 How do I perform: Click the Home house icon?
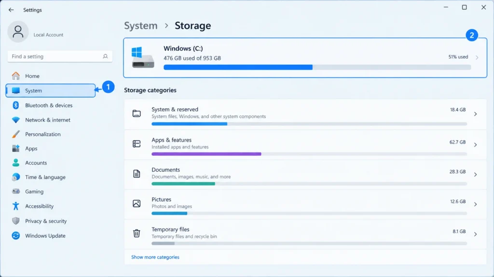coord(16,76)
